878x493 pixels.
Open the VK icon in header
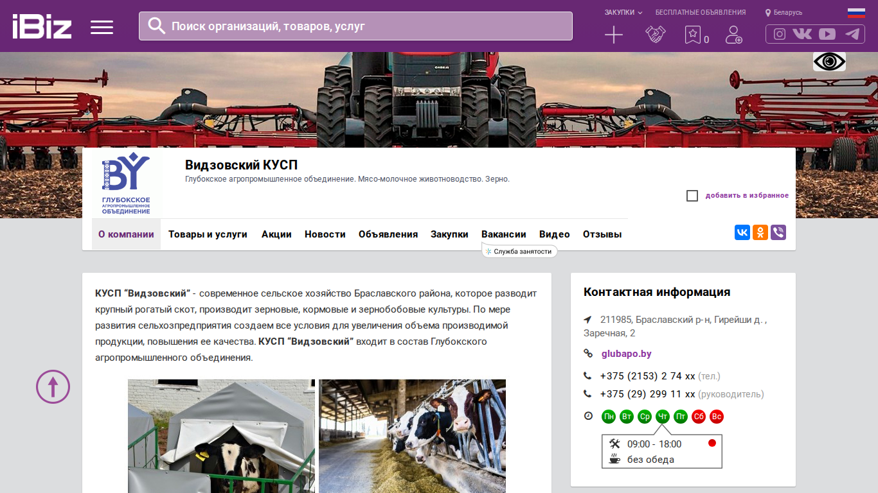802,34
